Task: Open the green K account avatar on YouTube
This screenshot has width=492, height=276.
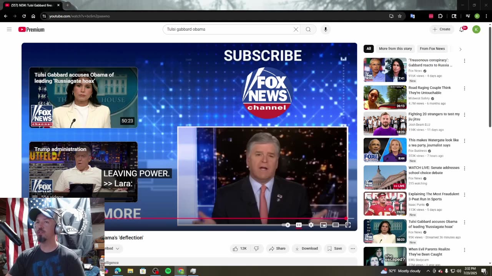Action: [476, 30]
